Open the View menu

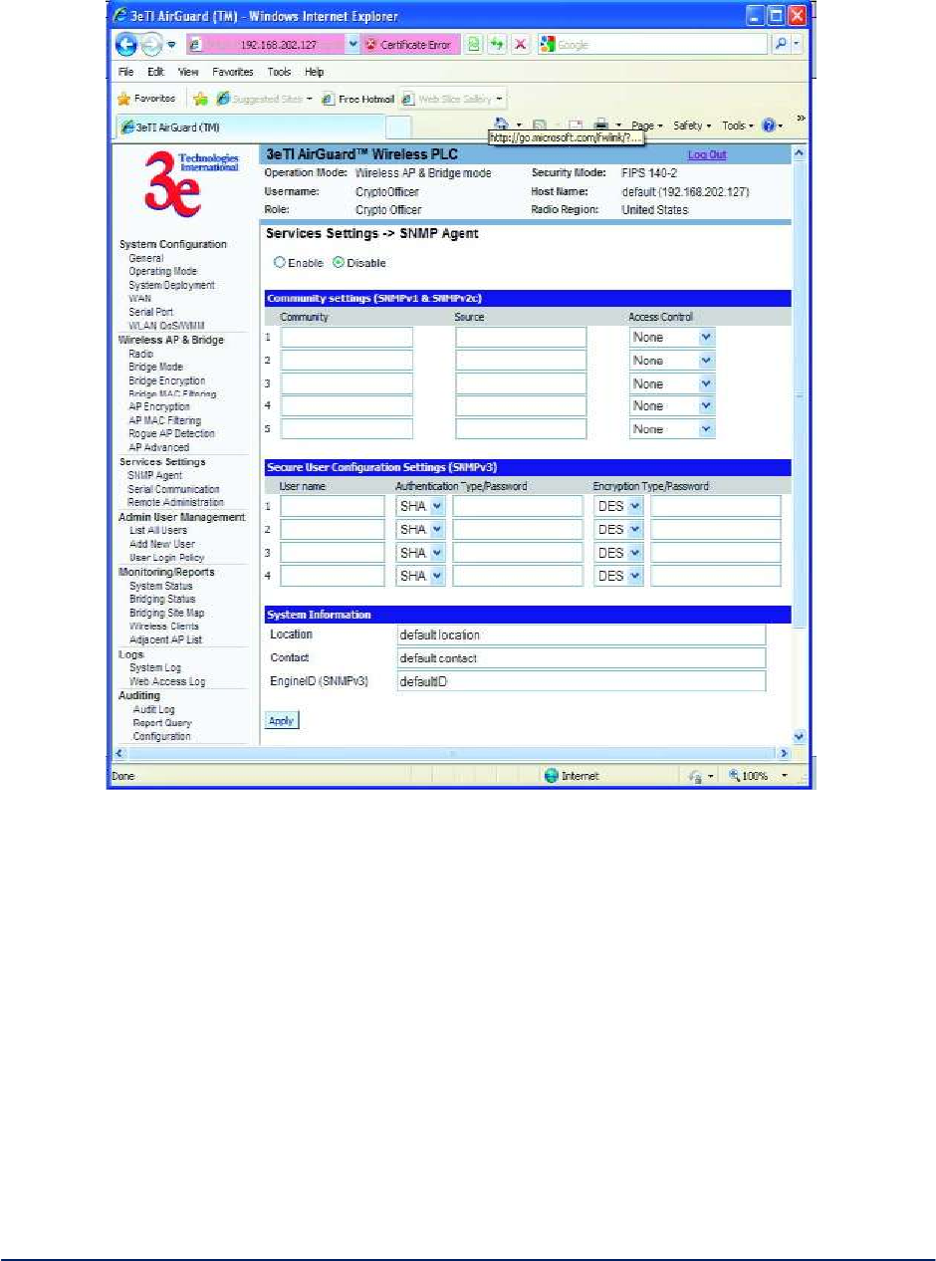188,73
